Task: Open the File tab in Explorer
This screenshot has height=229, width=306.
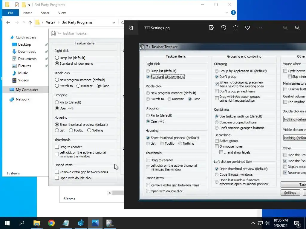Action: [11, 13]
